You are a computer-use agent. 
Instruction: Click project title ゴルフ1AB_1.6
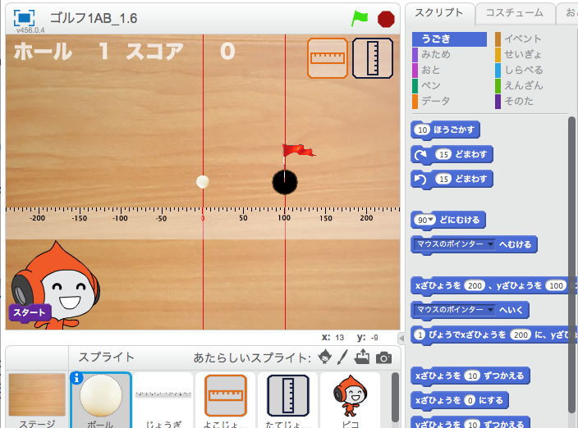tap(94, 18)
